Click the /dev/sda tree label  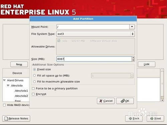click(17, 86)
